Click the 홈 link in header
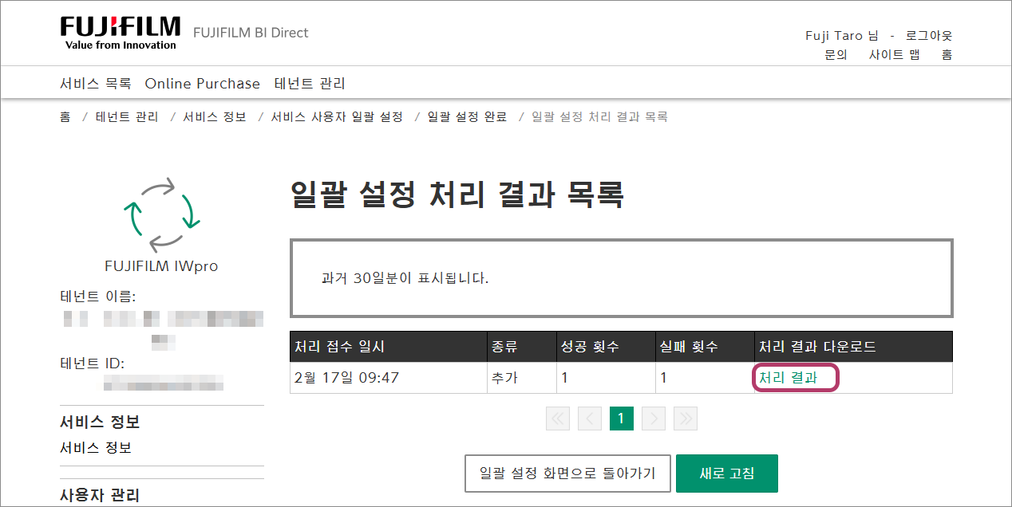 [947, 55]
